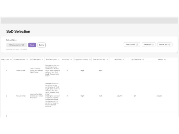Sort by Policy code column icon

pos(11,59)
